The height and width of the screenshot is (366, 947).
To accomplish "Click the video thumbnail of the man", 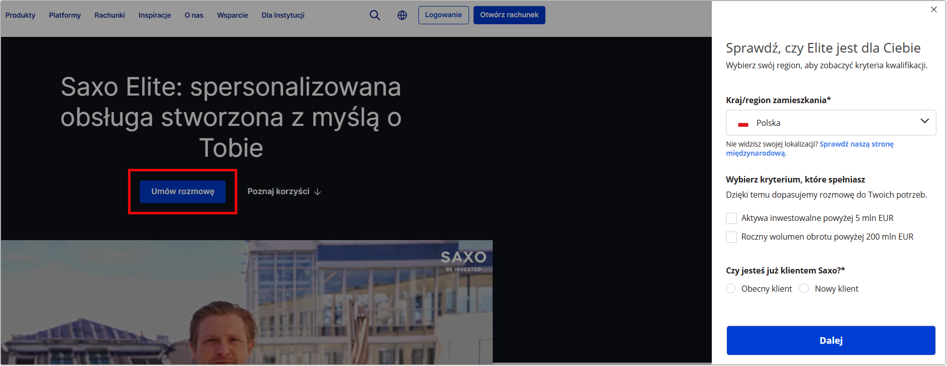I will (246, 303).
